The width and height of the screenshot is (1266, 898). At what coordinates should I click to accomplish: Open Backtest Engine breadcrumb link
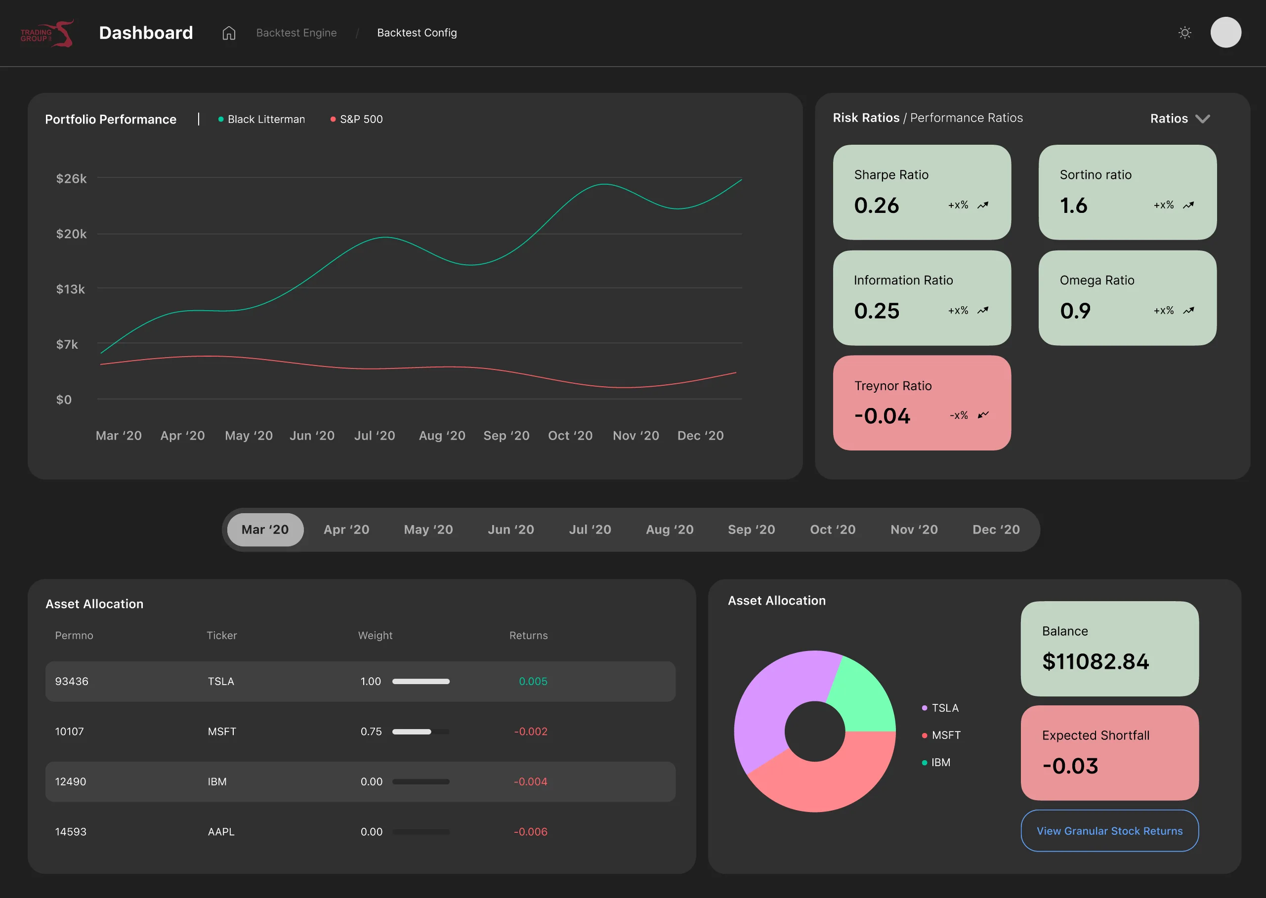click(296, 33)
